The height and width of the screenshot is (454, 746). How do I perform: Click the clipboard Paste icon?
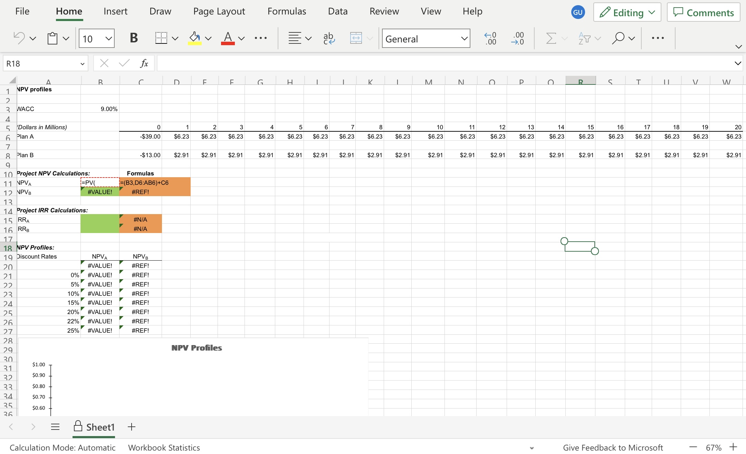coord(52,38)
